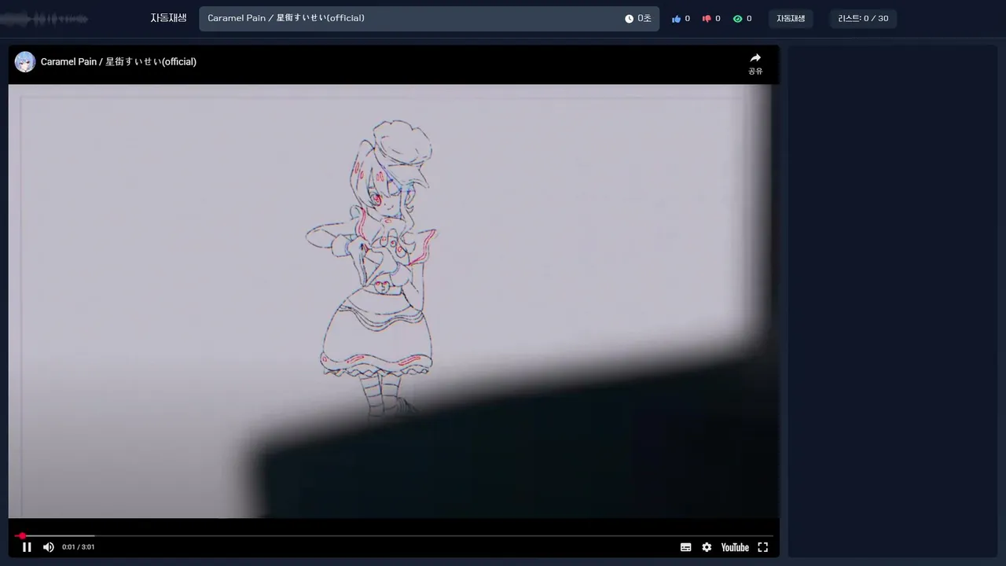The image size is (1006, 566).
Task: Click the thumbs-down dislike icon
Action: [x=707, y=19]
